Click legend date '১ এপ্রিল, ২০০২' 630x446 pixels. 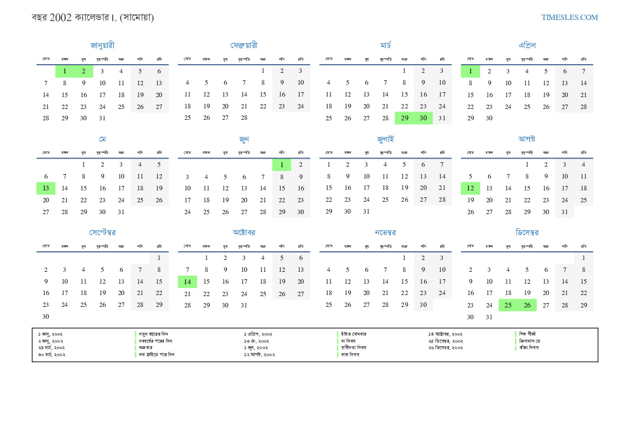click(258, 334)
